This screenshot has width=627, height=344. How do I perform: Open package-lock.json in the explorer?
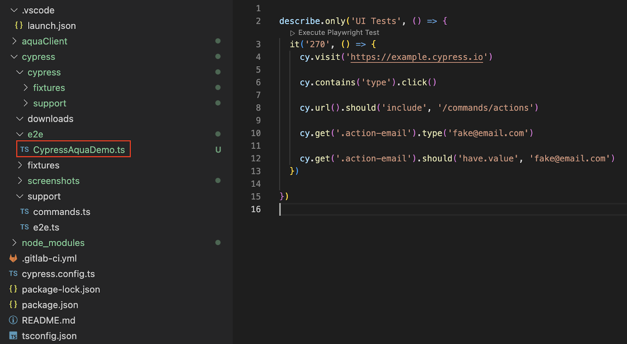pos(61,289)
